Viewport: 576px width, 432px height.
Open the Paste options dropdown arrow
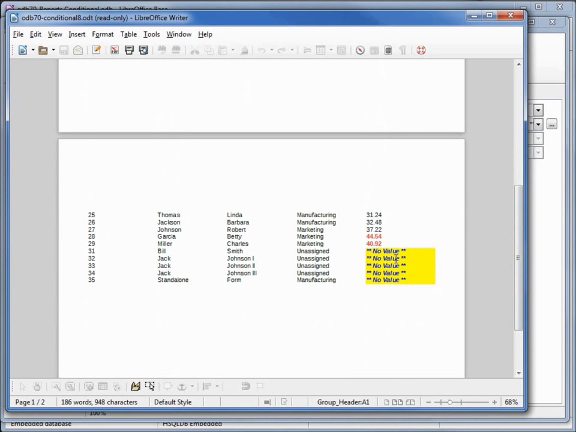(233, 50)
